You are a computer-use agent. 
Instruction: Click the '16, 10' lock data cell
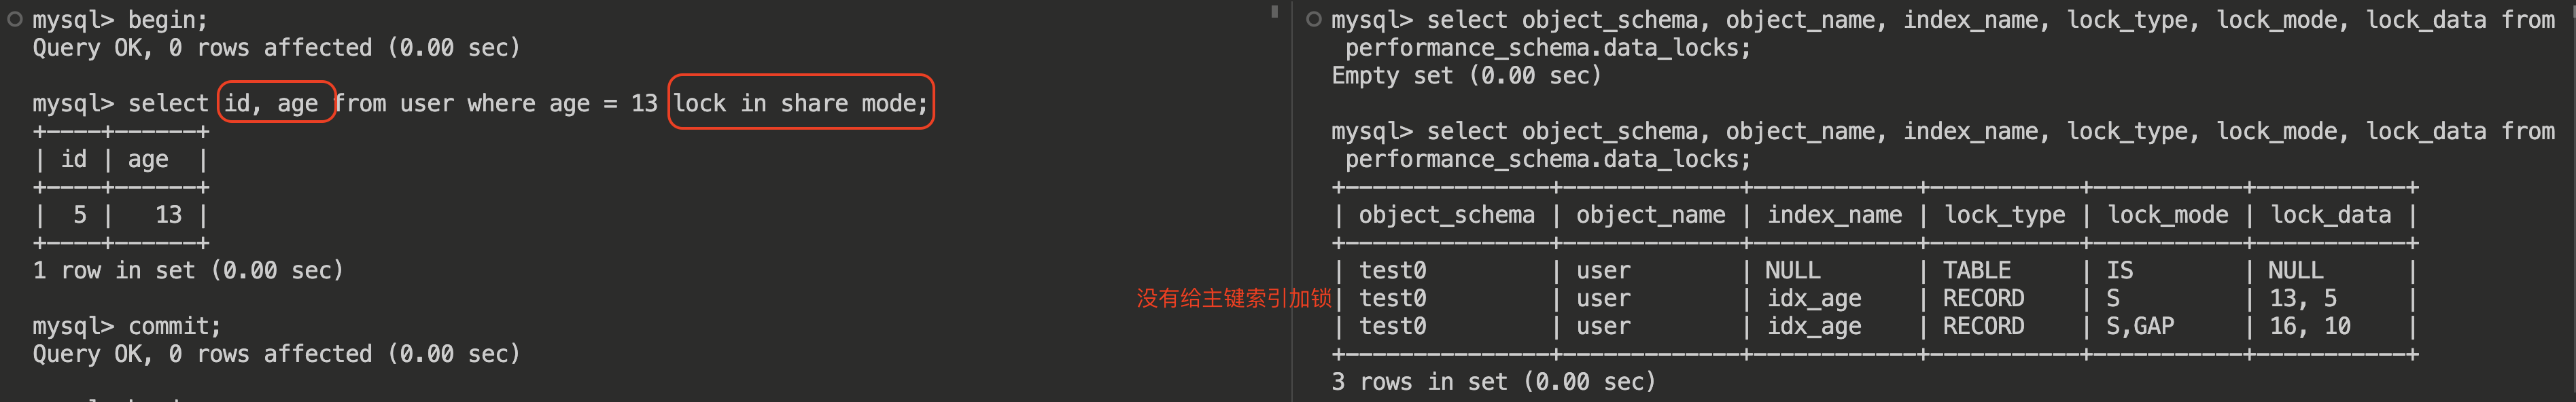[2309, 326]
